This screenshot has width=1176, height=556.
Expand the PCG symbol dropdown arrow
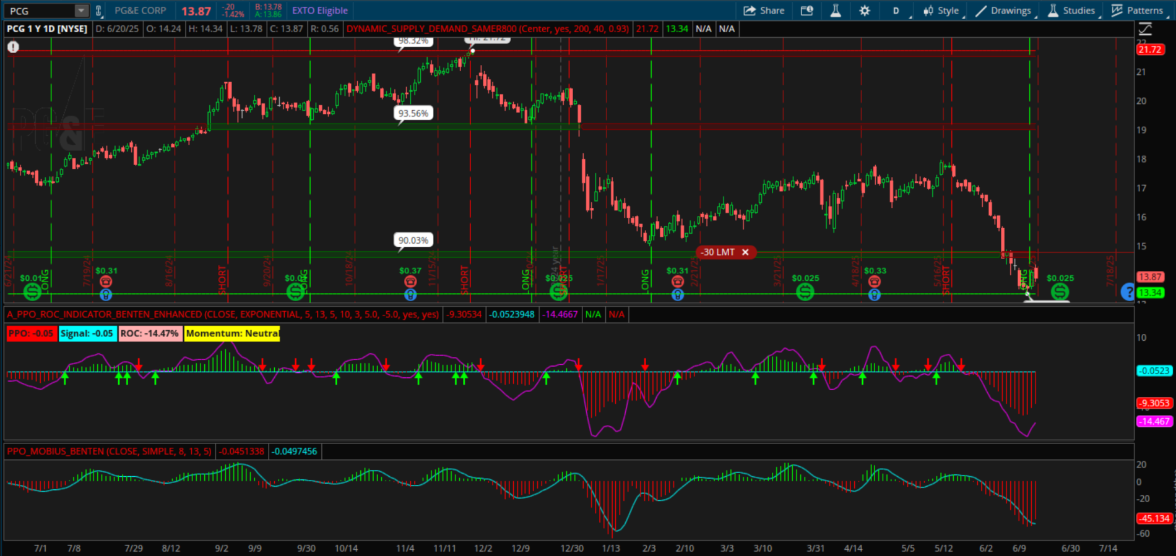pyautogui.click(x=82, y=11)
